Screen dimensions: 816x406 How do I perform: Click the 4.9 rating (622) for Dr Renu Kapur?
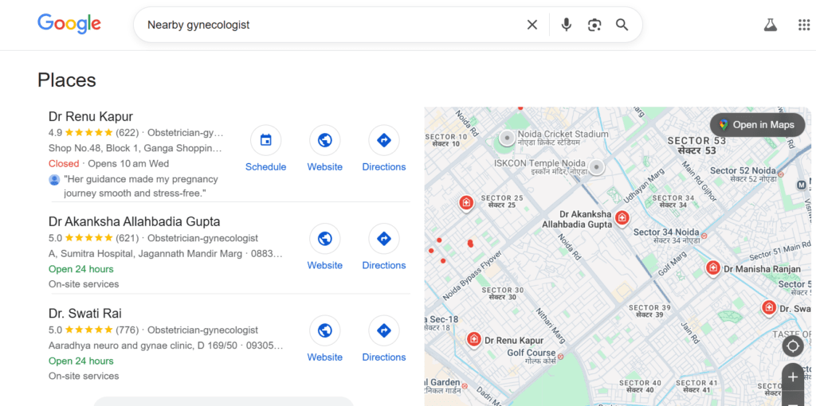(94, 133)
